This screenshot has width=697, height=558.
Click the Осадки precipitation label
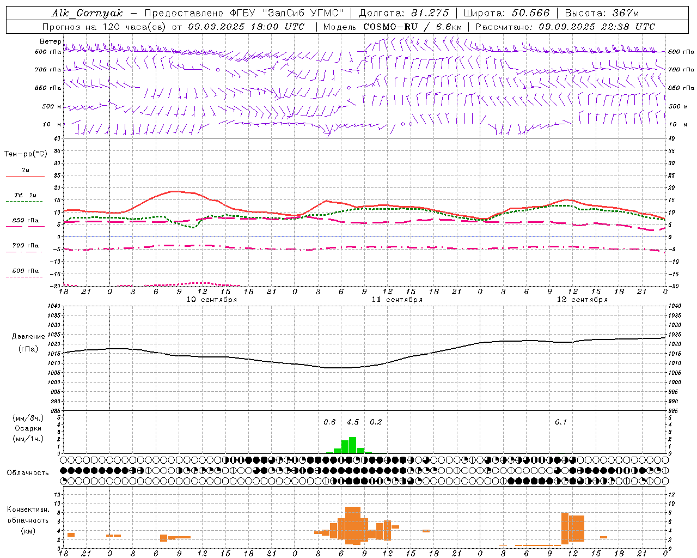28,428
